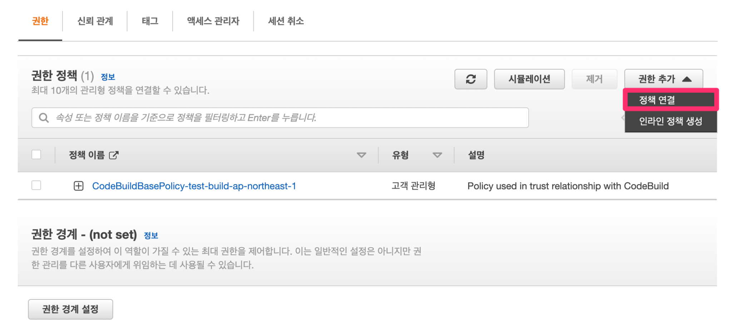This screenshot has height=324, width=732.
Task: Go to the 액세스 관리자 tab
Action: pyautogui.click(x=213, y=21)
